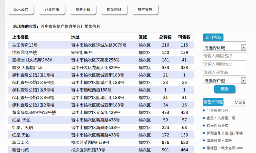Select table row 碧桂园·城央名邸2#8#
256x153 pixels.
(x=101, y=60)
